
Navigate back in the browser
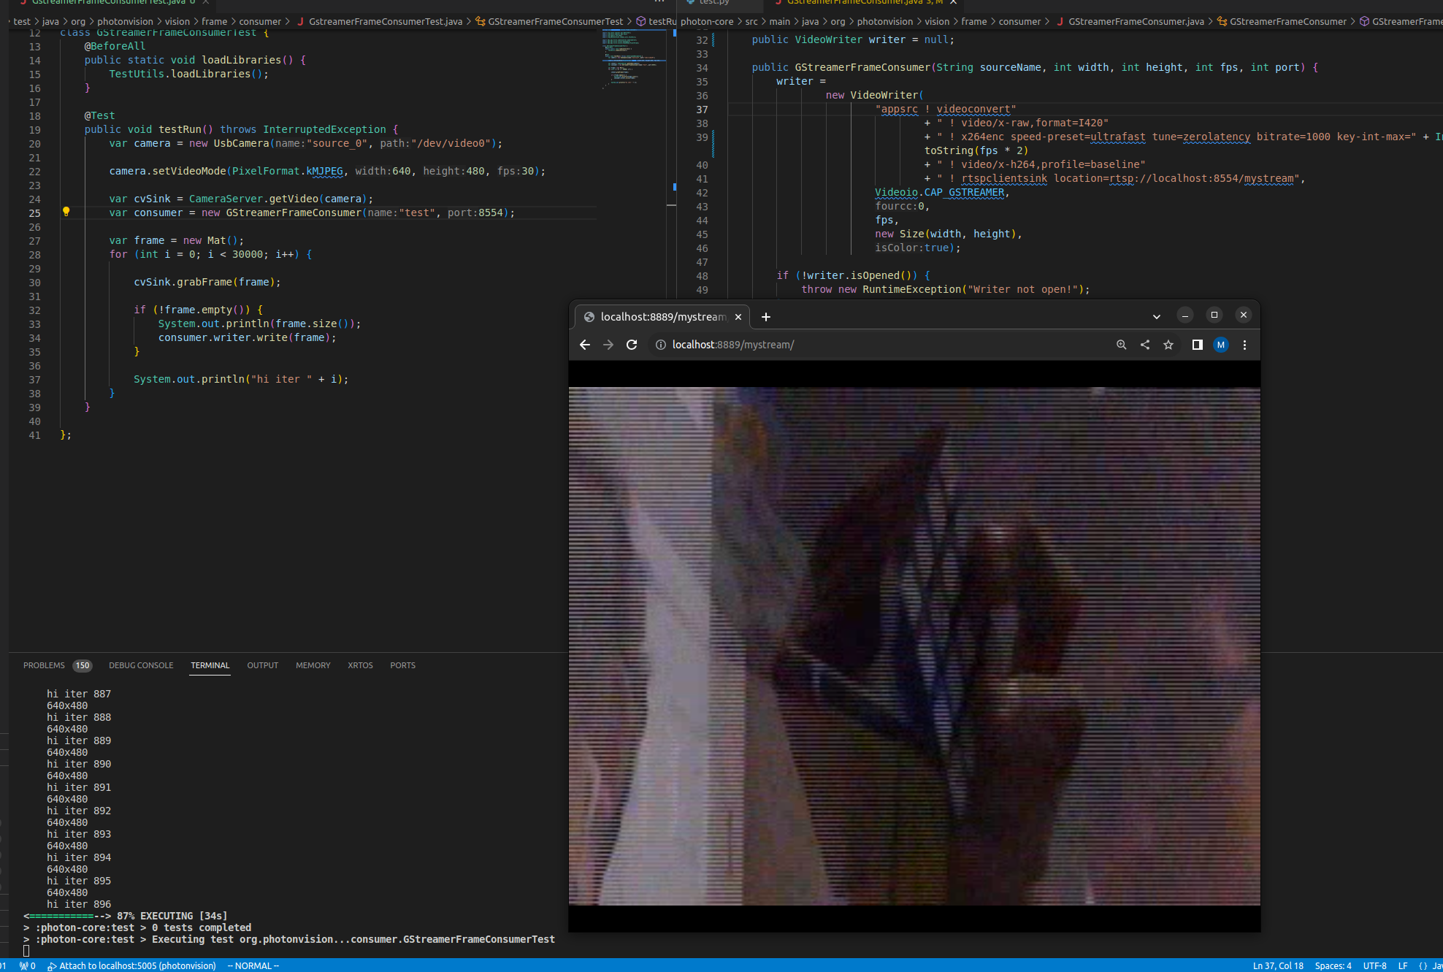(584, 345)
